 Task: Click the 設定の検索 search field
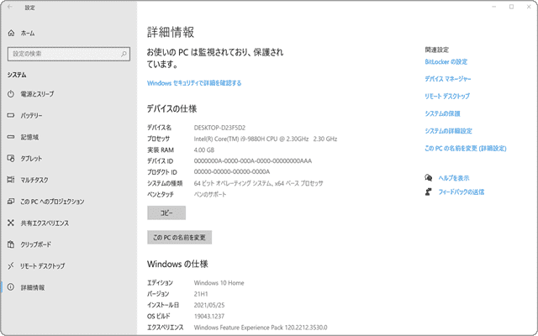coord(69,54)
